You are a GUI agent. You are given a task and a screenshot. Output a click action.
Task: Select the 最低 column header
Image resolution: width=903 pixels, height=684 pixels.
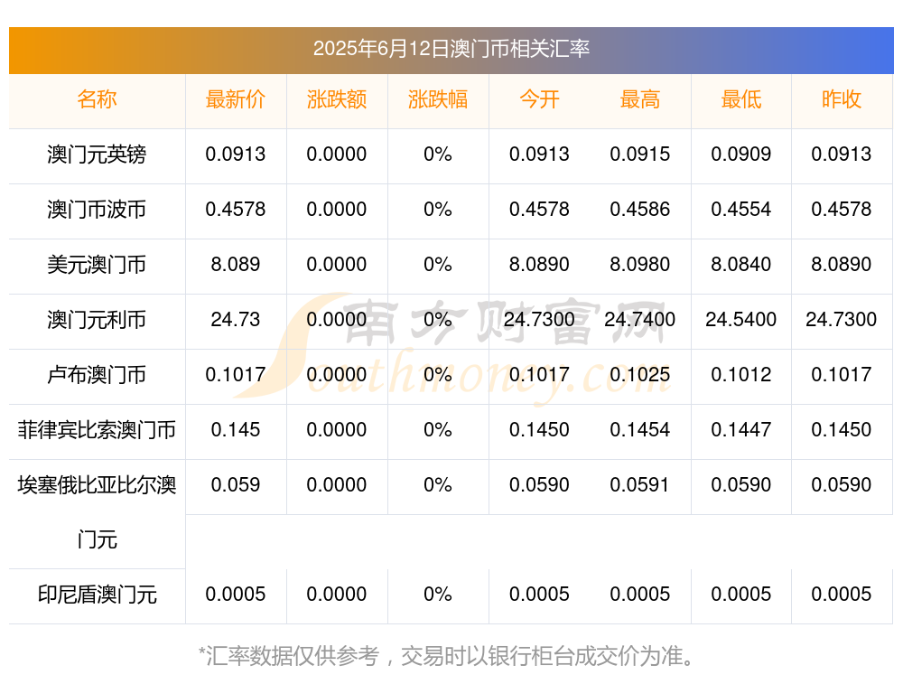coord(741,99)
